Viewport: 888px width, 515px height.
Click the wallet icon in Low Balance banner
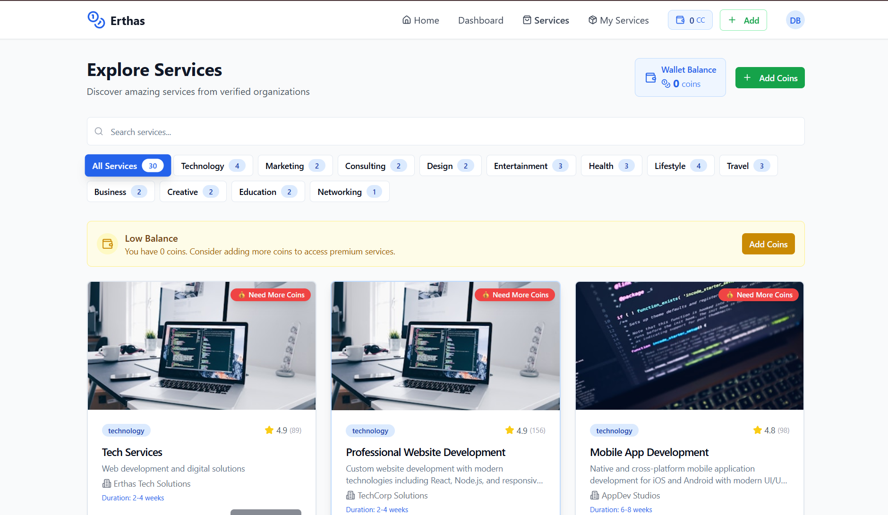107,244
